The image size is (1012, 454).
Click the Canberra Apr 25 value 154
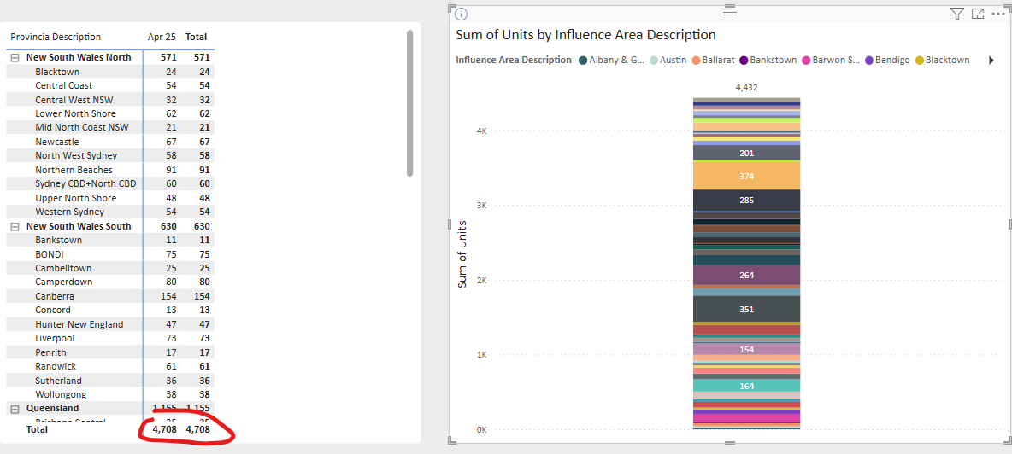[168, 296]
